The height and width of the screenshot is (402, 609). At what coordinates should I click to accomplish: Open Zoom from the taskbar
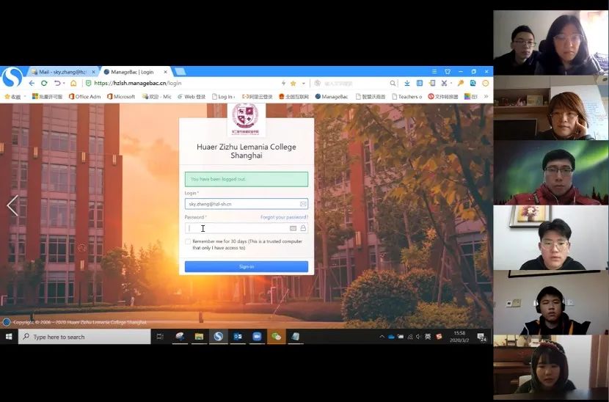coord(257,337)
